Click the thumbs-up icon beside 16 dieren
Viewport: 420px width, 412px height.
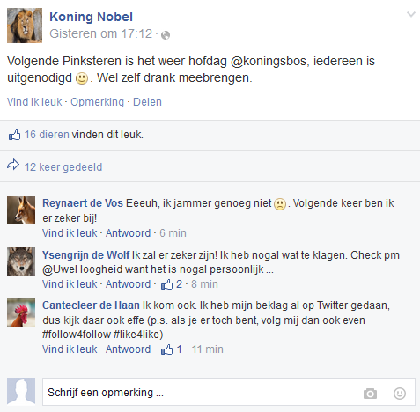(x=14, y=135)
